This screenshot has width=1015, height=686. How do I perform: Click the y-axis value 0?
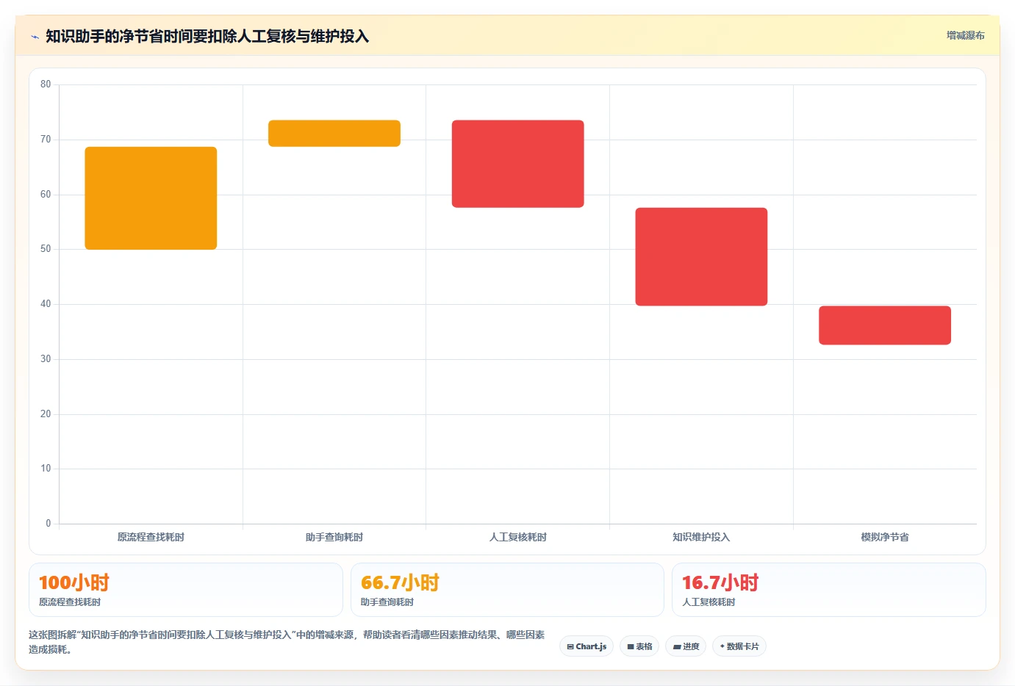point(49,524)
